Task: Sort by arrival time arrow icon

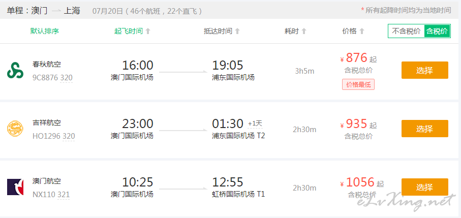Action: click(x=237, y=31)
